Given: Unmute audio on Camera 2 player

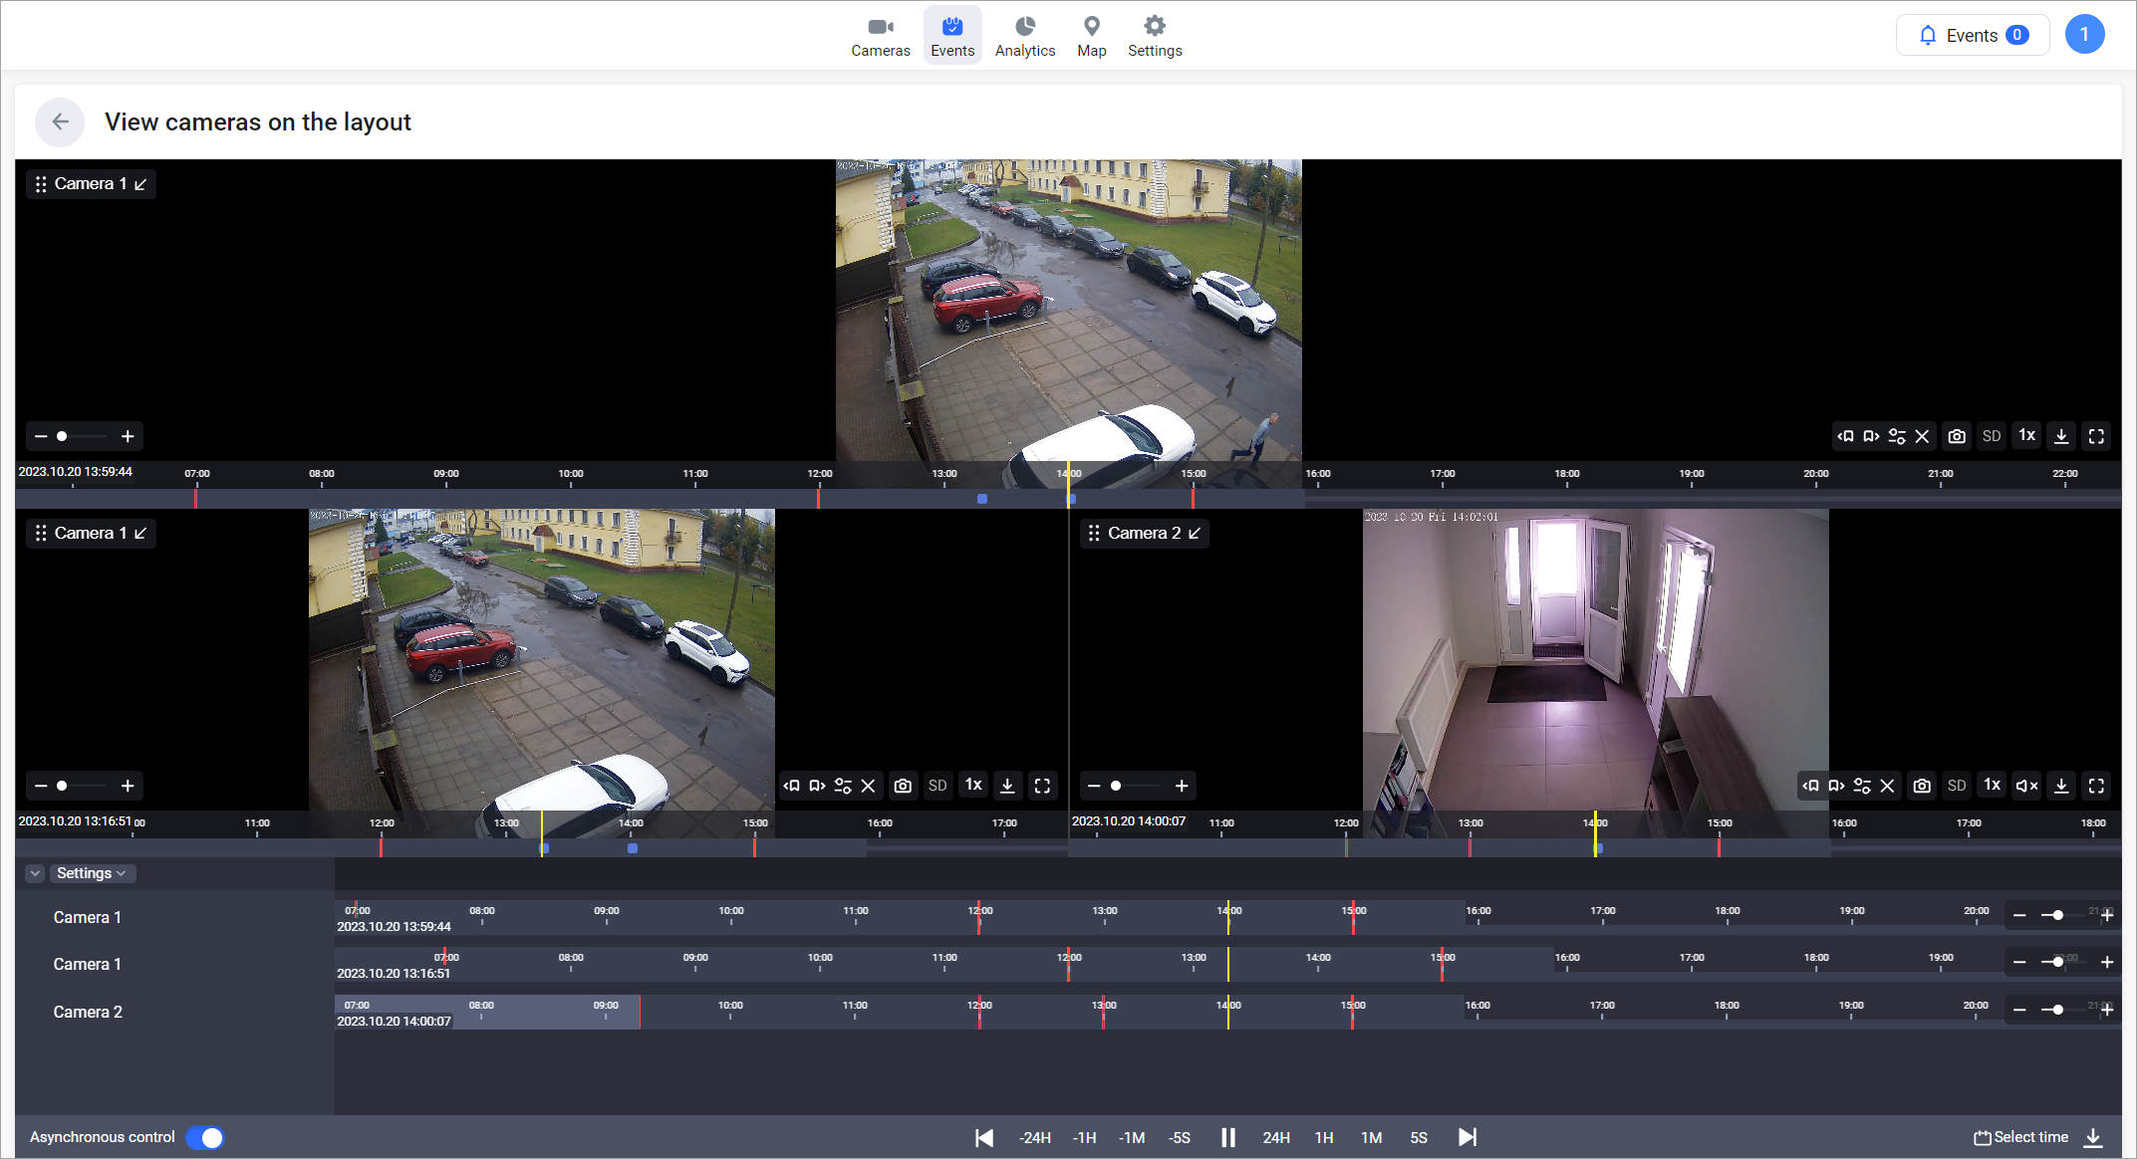Looking at the screenshot, I should (x=2026, y=786).
